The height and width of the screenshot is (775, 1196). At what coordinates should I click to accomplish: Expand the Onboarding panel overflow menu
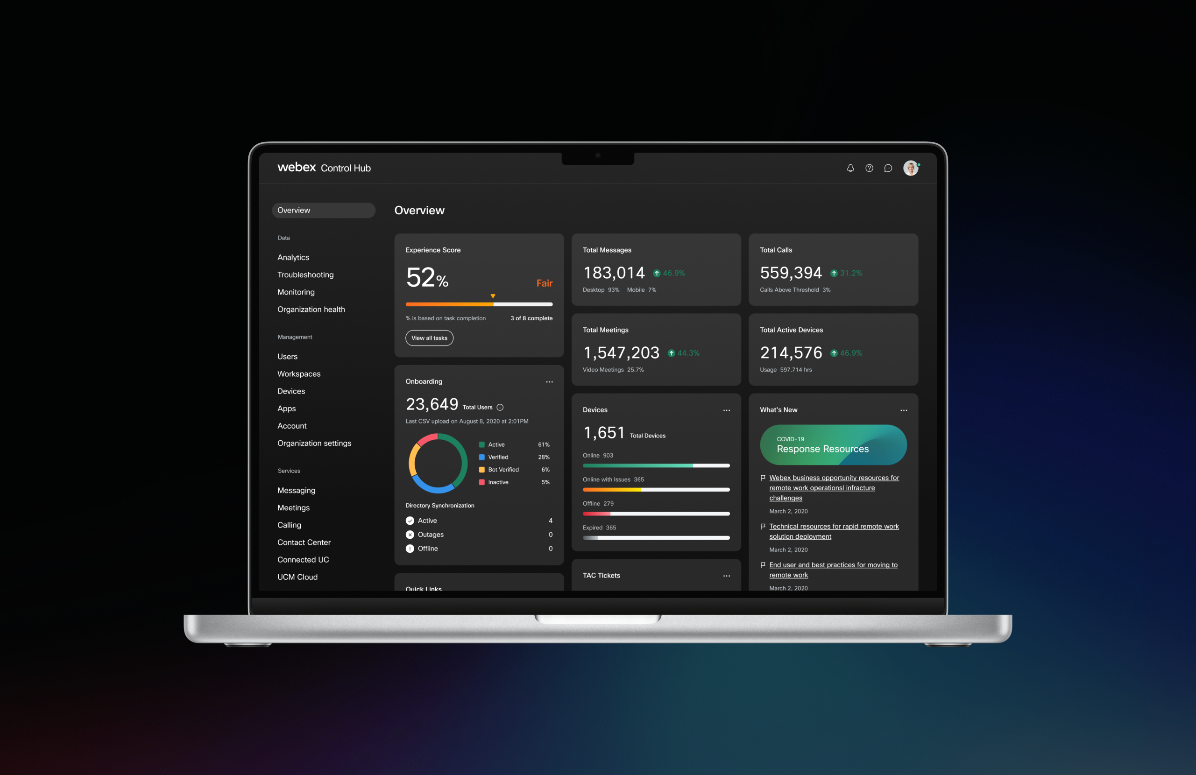tap(549, 381)
